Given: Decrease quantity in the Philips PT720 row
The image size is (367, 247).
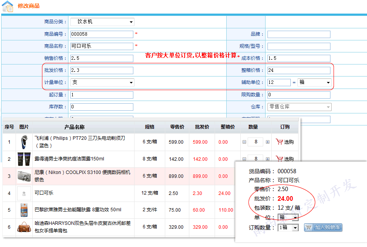Looking at the screenshot, I should pos(244,142).
